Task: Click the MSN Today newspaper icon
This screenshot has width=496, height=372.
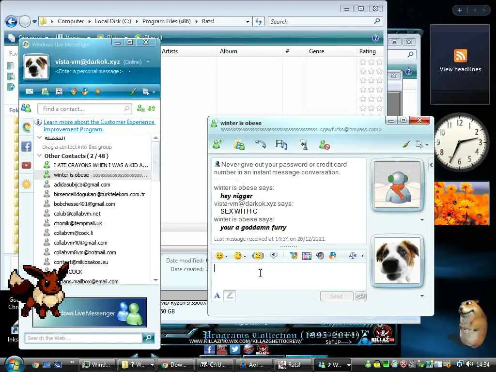Action: [59, 92]
